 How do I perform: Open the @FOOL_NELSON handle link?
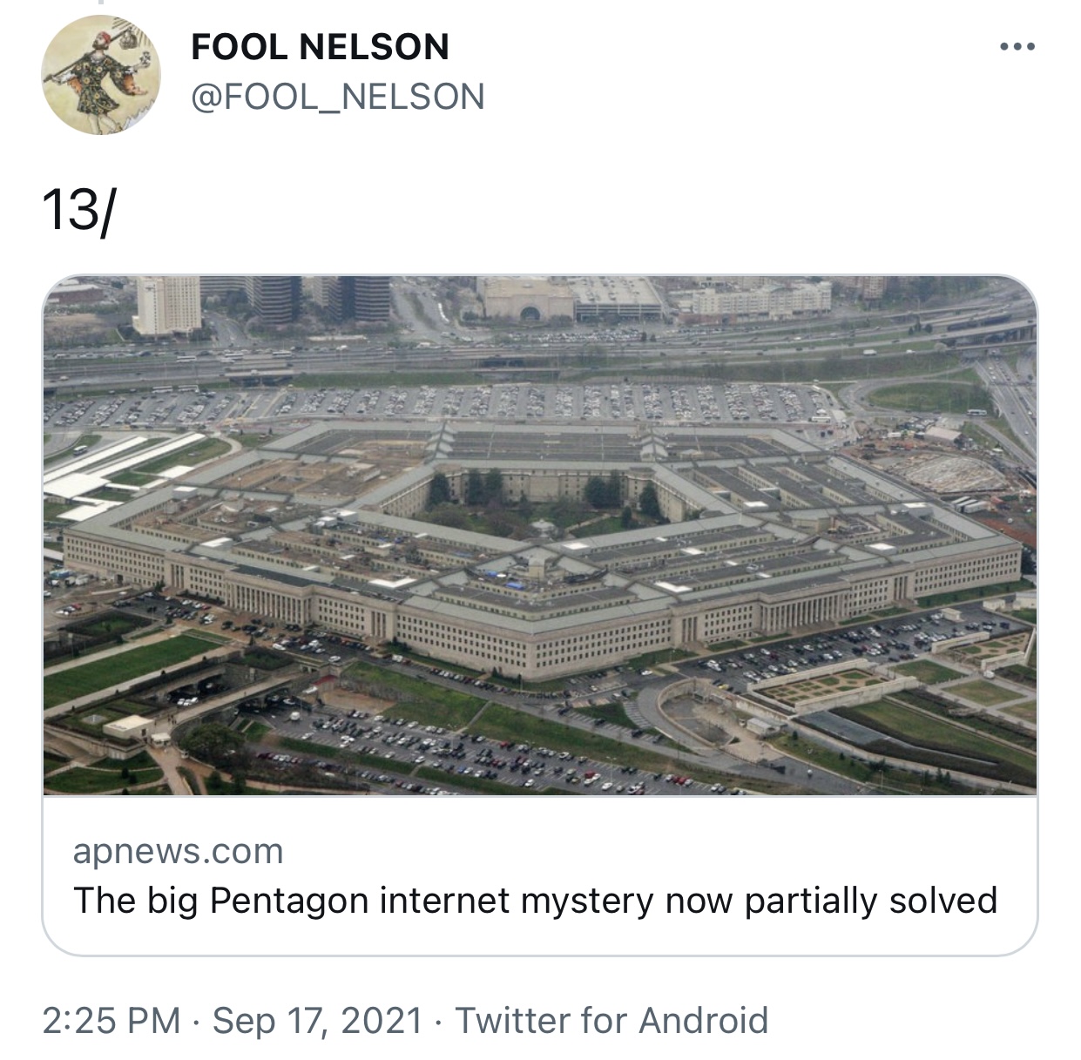coord(337,97)
